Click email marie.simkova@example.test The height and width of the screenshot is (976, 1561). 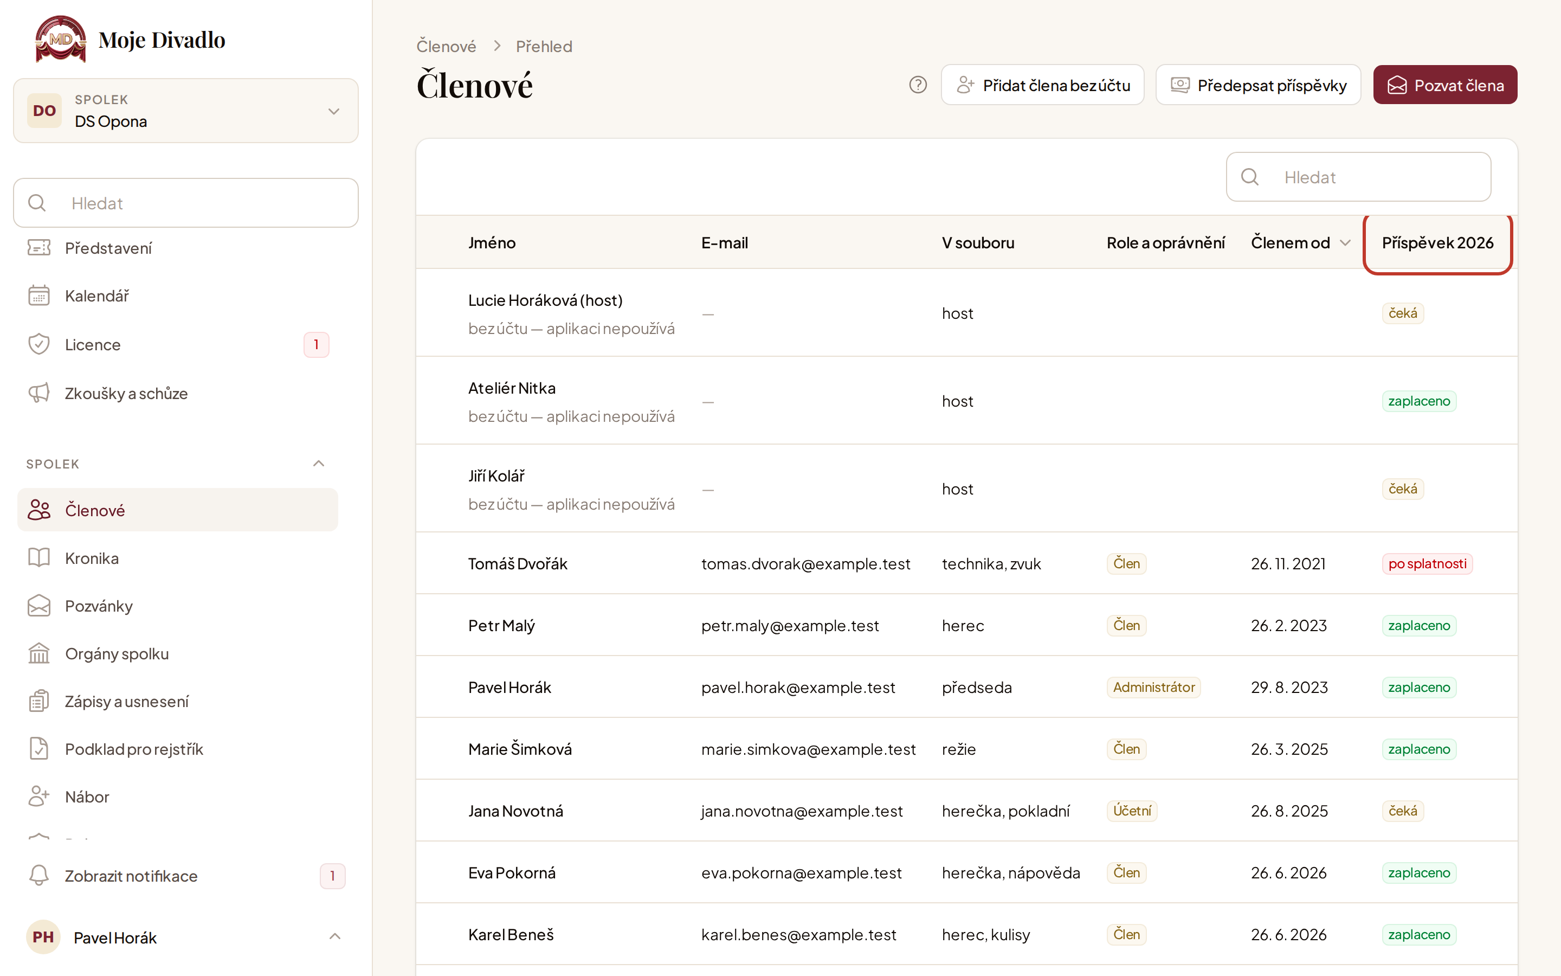808,749
